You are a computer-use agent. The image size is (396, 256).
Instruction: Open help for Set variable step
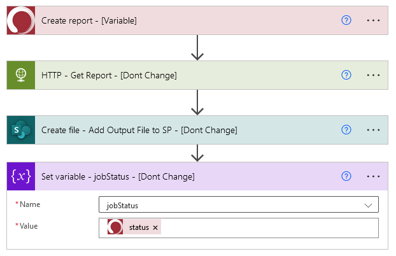[x=346, y=176]
